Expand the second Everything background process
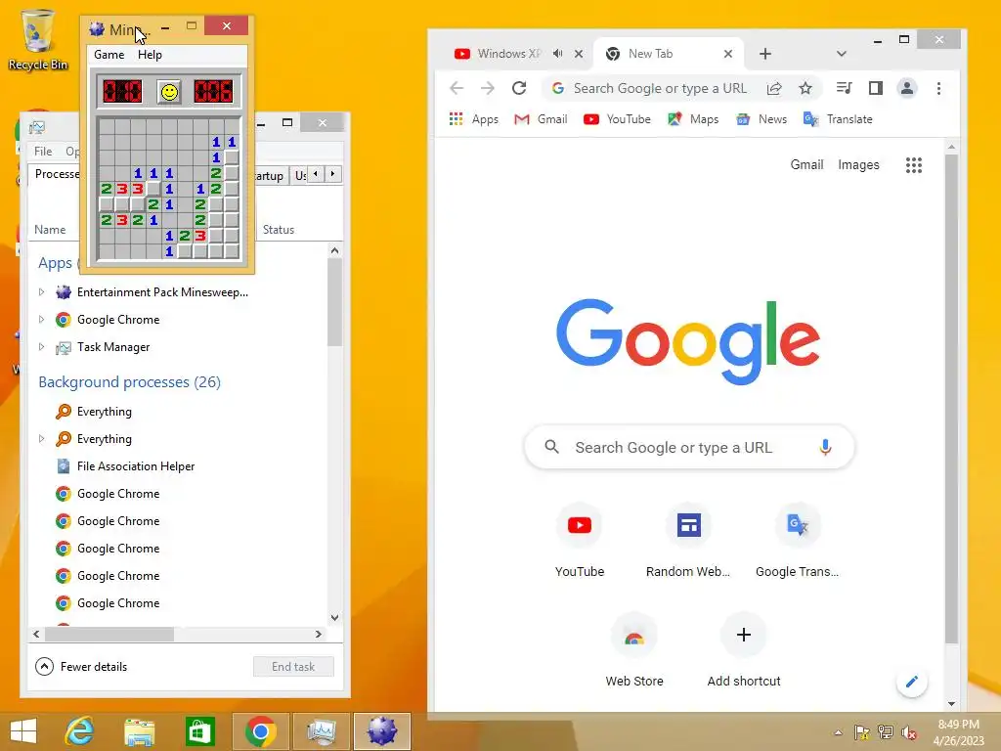Image resolution: width=1001 pixels, height=751 pixels. (41, 439)
